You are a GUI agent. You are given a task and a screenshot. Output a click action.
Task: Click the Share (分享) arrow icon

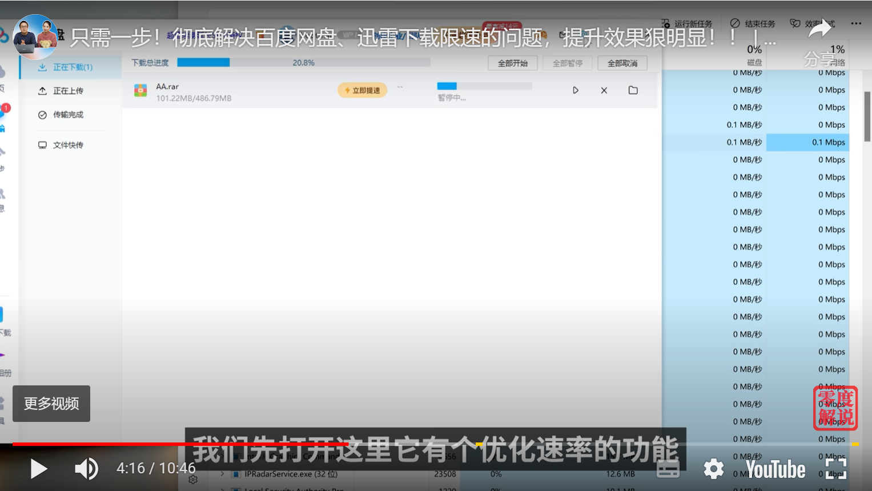[821, 29]
